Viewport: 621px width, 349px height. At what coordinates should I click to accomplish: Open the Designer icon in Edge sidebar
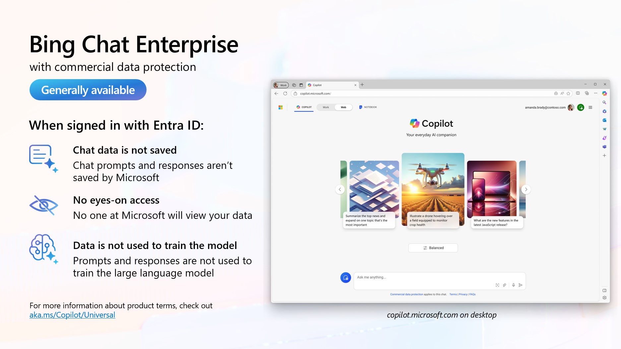point(604,138)
